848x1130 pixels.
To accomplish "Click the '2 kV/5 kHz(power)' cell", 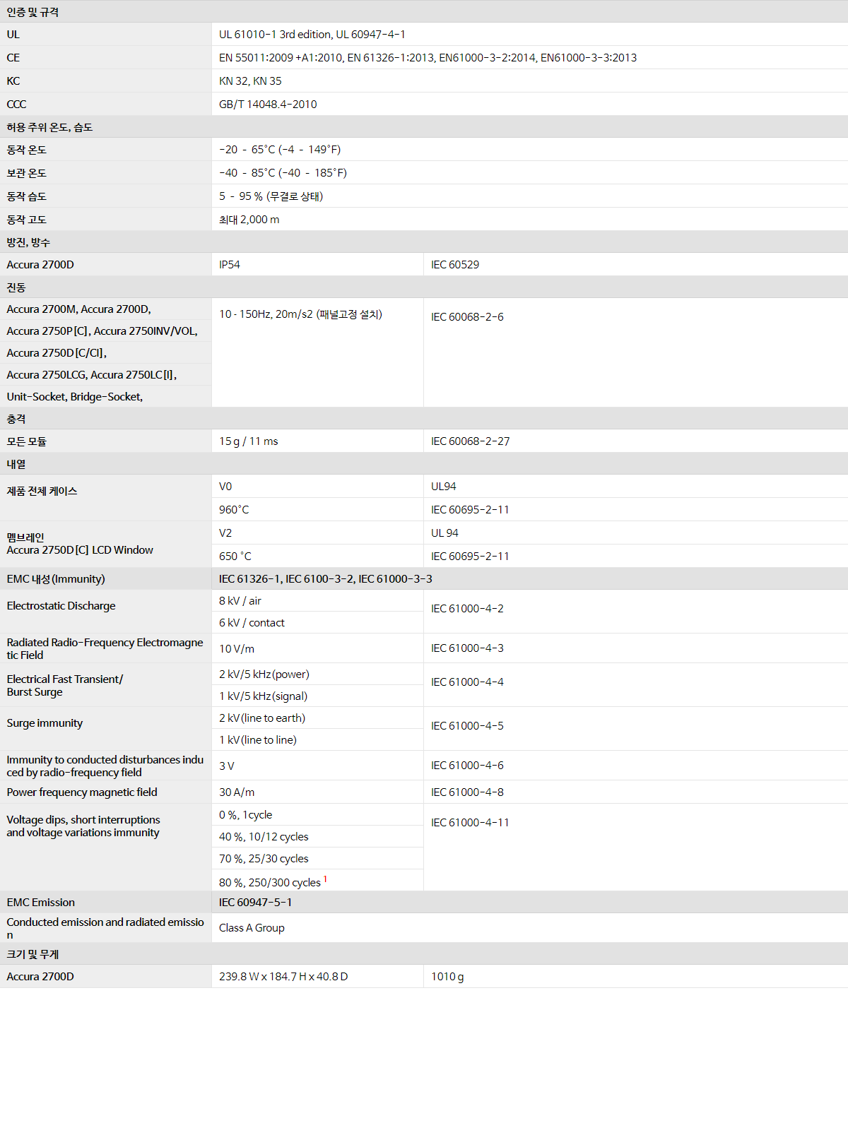I will coord(317,674).
